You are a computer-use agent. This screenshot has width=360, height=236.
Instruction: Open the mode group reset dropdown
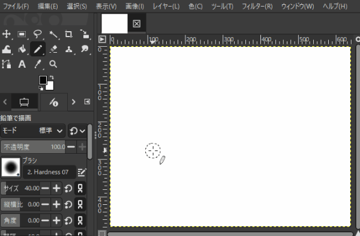(x=77, y=131)
